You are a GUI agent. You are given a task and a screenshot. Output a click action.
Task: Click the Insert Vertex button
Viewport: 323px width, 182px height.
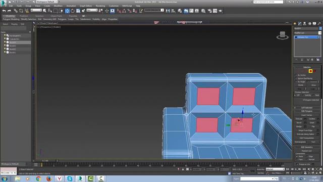307,115
